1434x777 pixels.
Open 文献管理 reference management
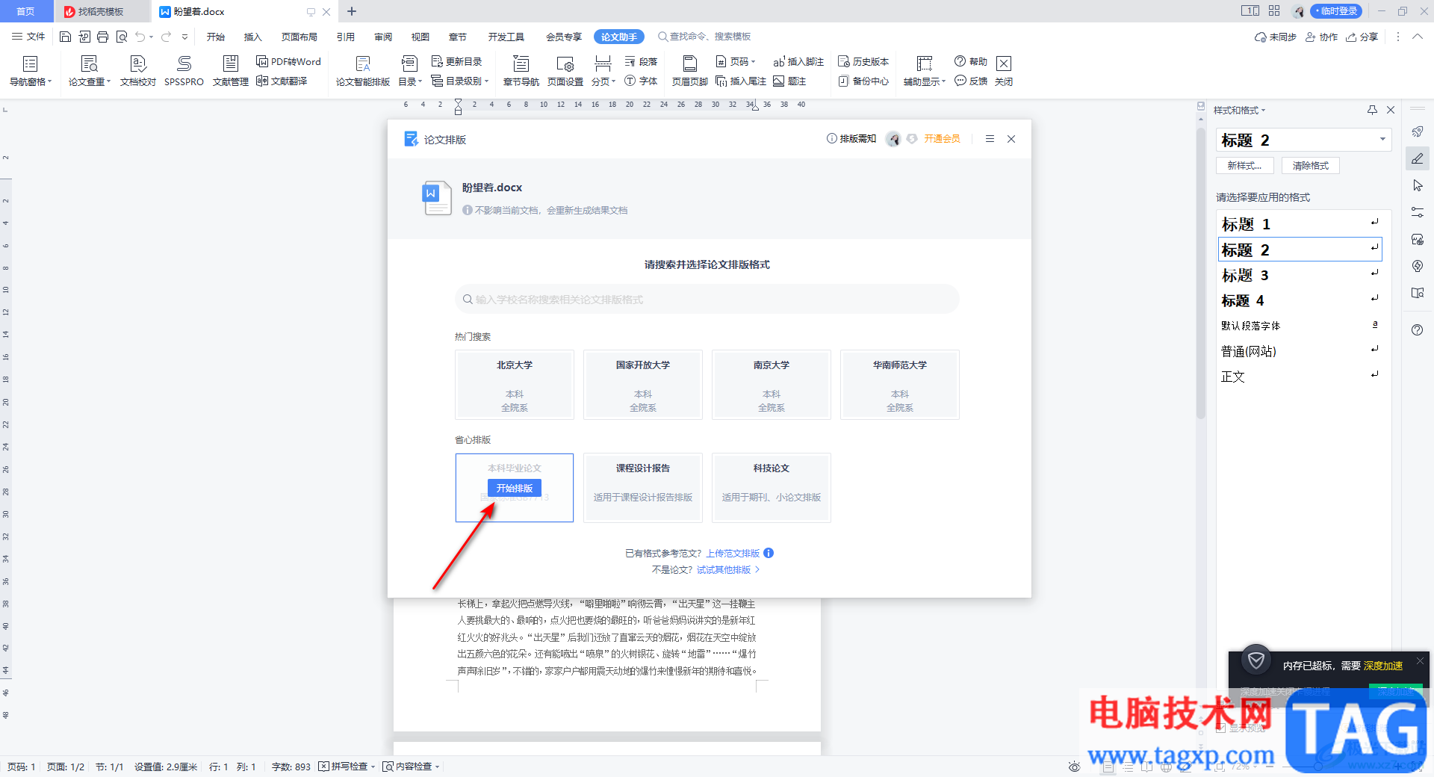point(231,72)
